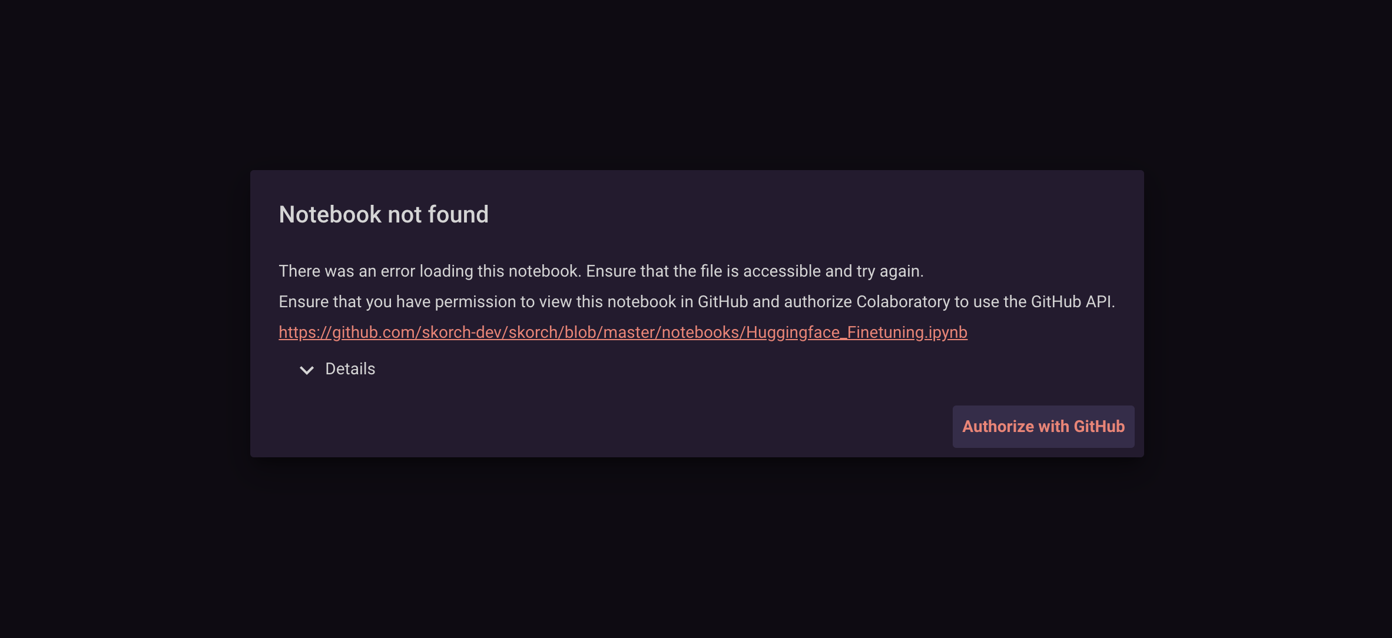Open the Huggingface_Finetuning.ipynb GitHub link
This screenshot has height=638, width=1392.
click(622, 332)
